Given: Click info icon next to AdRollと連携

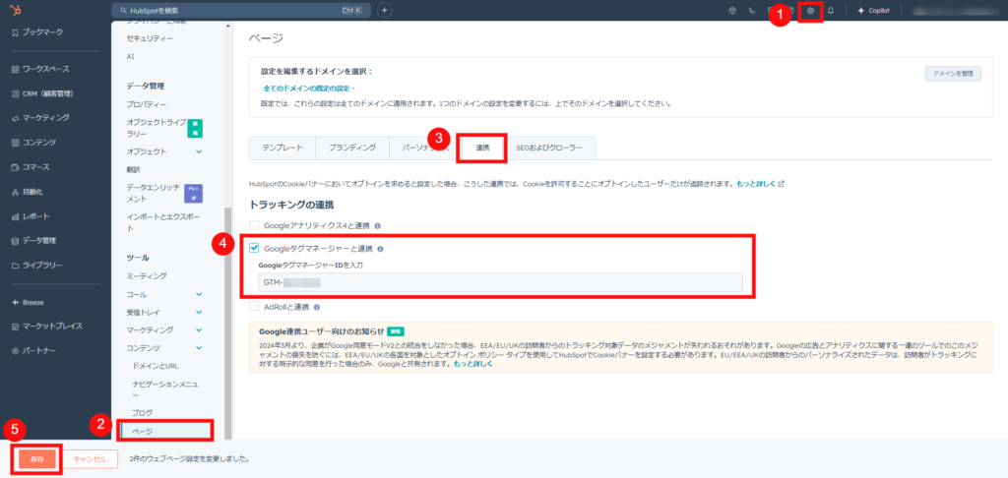Looking at the screenshot, I should click(x=317, y=307).
